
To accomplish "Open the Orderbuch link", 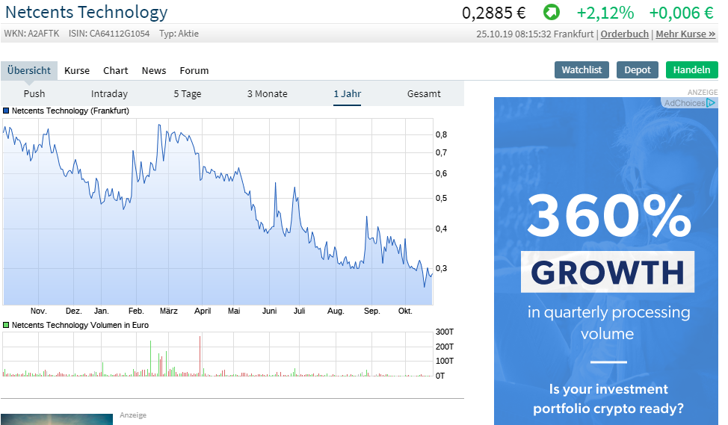I will click(624, 34).
